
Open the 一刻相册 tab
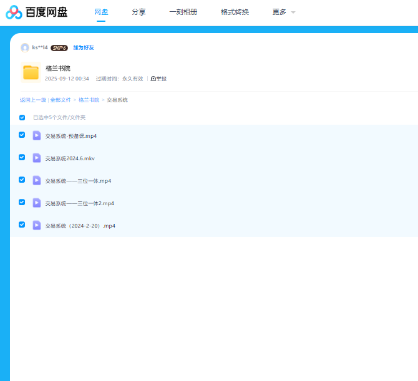point(183,12)
